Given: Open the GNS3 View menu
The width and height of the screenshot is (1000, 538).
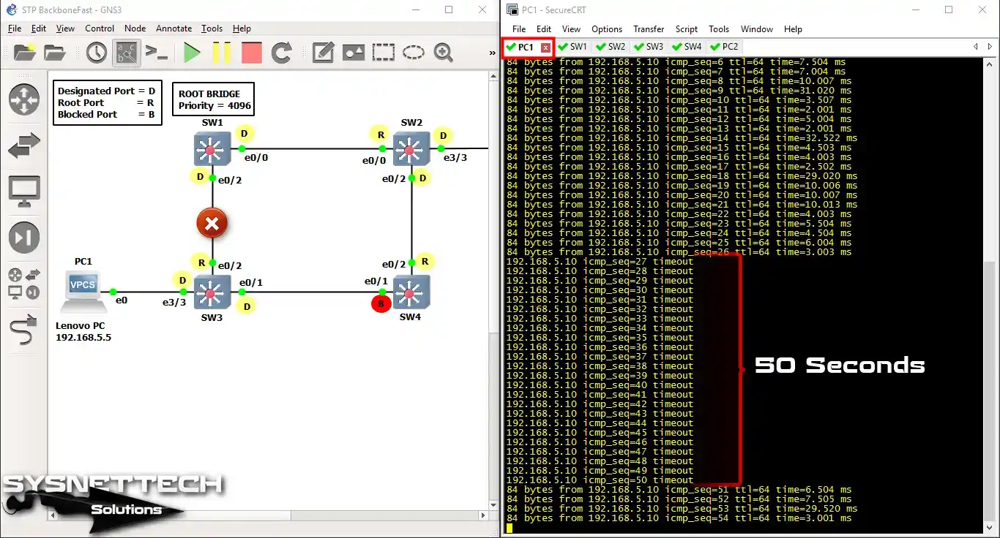Looking at the screenshot, I should [x=65, y=29].
